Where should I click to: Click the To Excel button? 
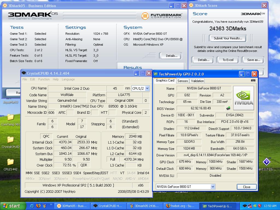tap(228, 60)
